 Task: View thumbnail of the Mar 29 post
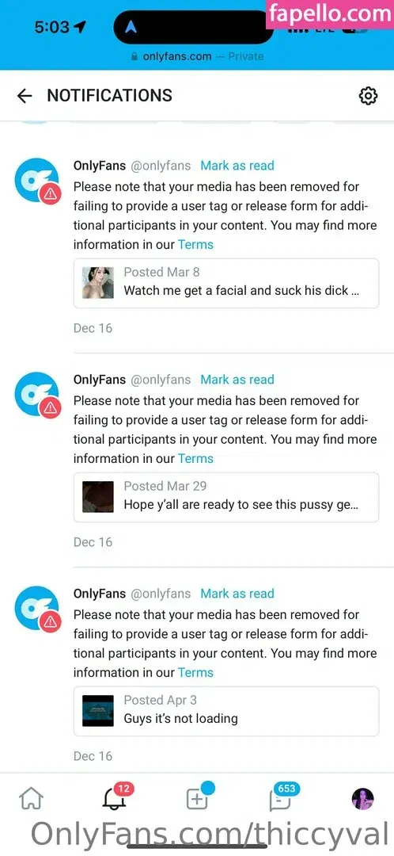pyautogui.click(x=98, y=497)
